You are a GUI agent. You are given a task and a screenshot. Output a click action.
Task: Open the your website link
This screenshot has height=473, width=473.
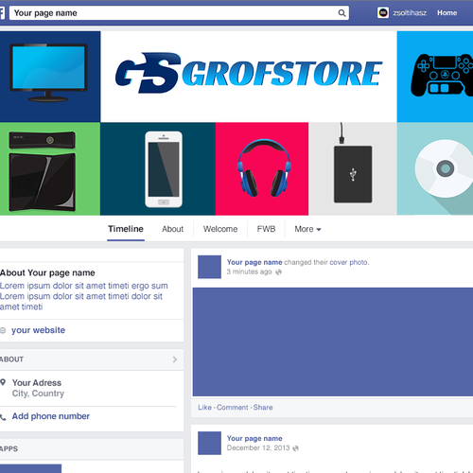pos(39,330)
